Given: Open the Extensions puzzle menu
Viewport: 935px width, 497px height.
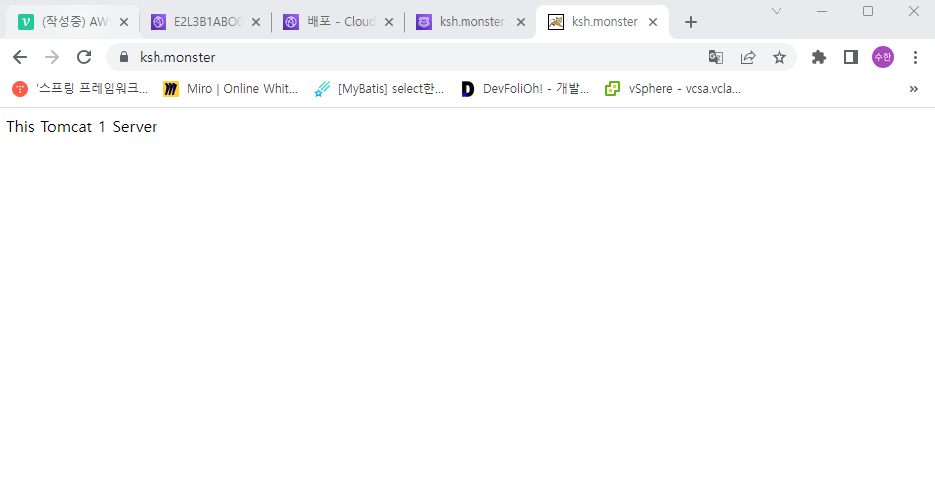Looking at the screenshot, I should (819, 57).
